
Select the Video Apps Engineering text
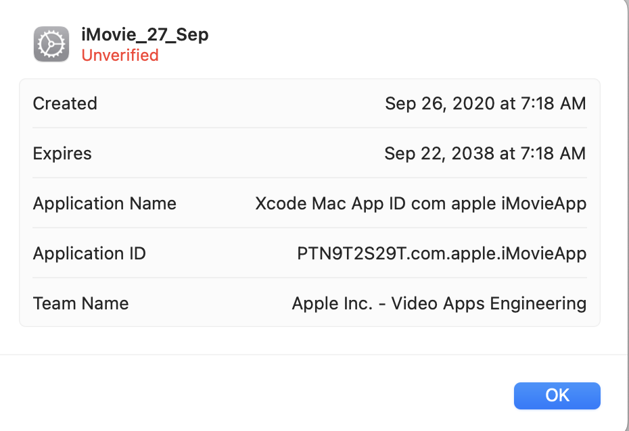coord(489,303)
